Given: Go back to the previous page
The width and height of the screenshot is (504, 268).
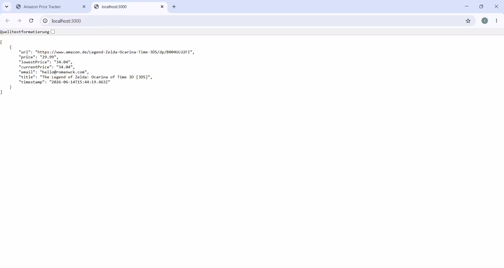Looking at the screenshot, I should click(7, 21).
